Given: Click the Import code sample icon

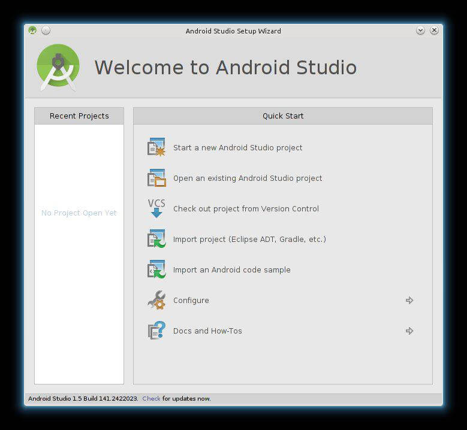Looking at the screenshot, I should [156, 269].
